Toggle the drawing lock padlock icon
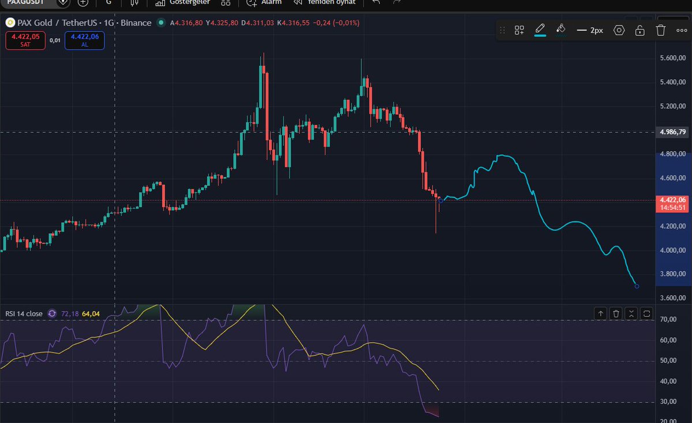Viewport: 692px width, 423px height. pyautogui.click(x=639, y=30)
